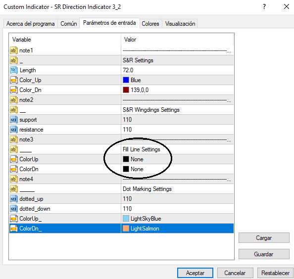
Task: Open the Colores tab
Action: click(150, 24)
